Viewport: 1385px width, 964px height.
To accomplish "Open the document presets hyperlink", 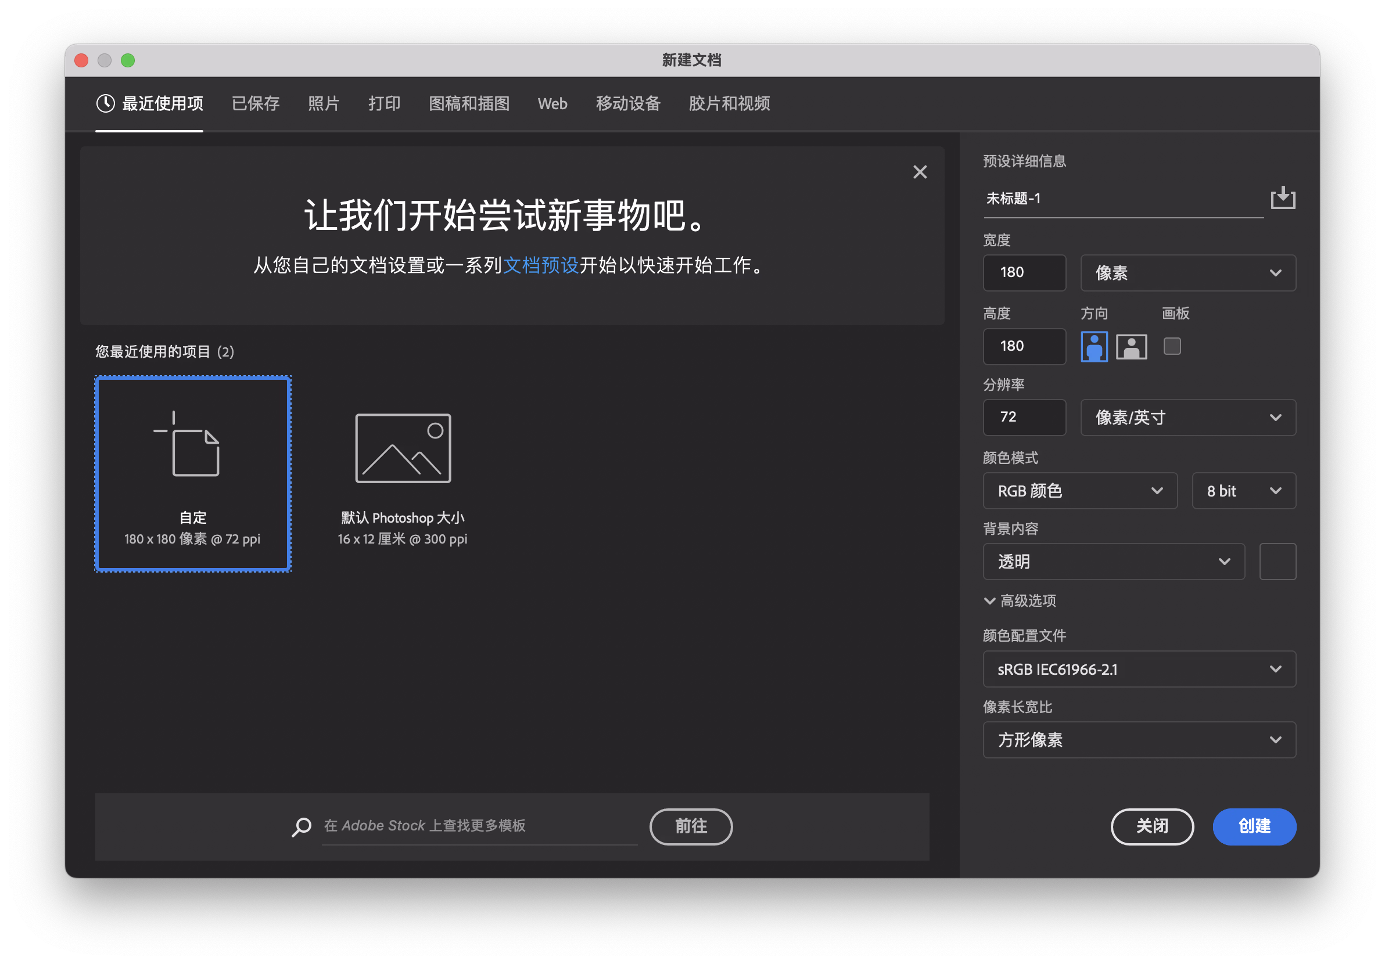I will point(540,265).
